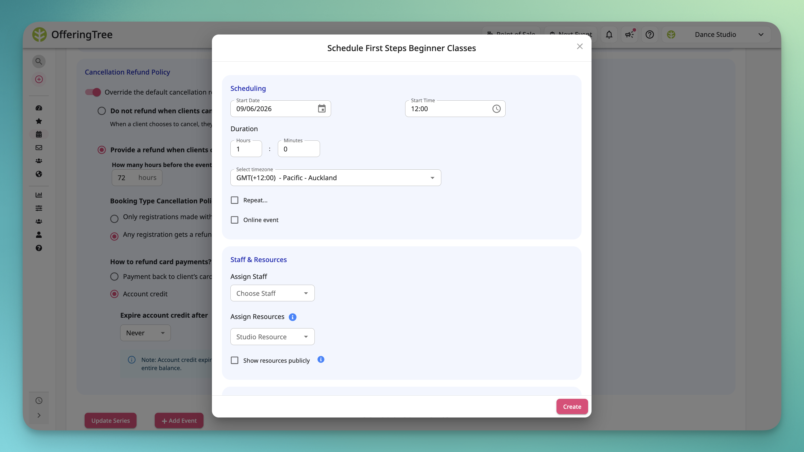804x452 pixels.
Task: Check the Repeat... checkbox
Action: coord(234,200)
